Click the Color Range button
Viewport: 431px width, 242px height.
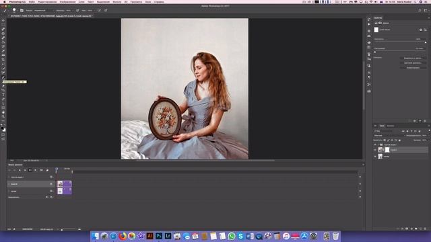(413, 63)
